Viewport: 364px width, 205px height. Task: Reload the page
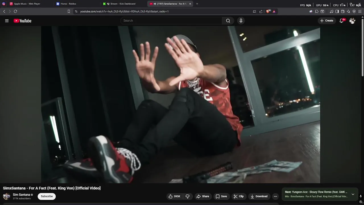point(16,11)
